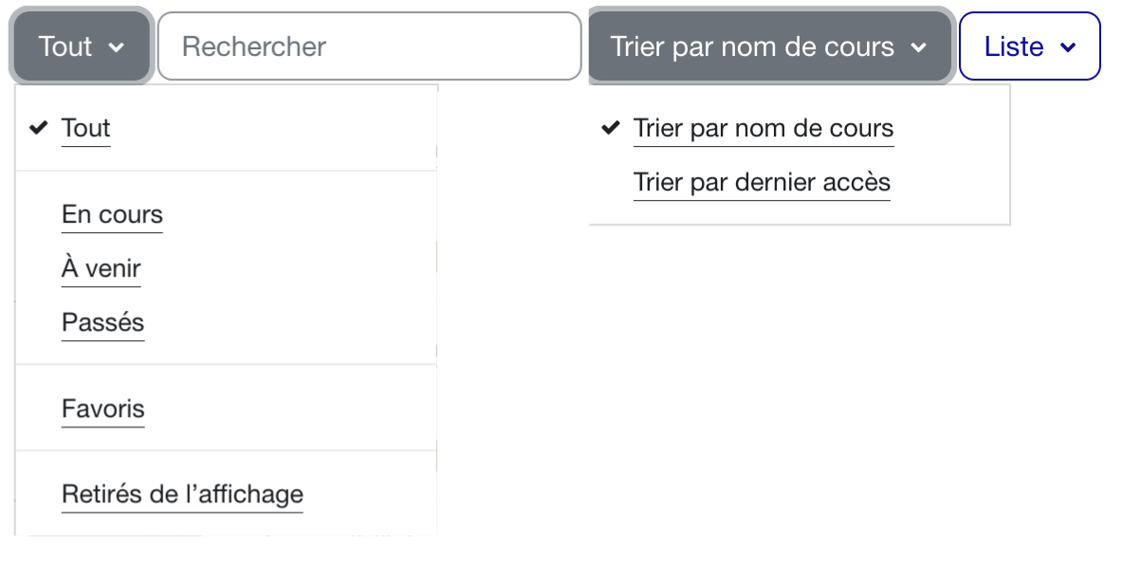Image resolution: width=1123 pixels, height=579 pixels.
Task: Filter courses by À venir
Action: (101, 269)
